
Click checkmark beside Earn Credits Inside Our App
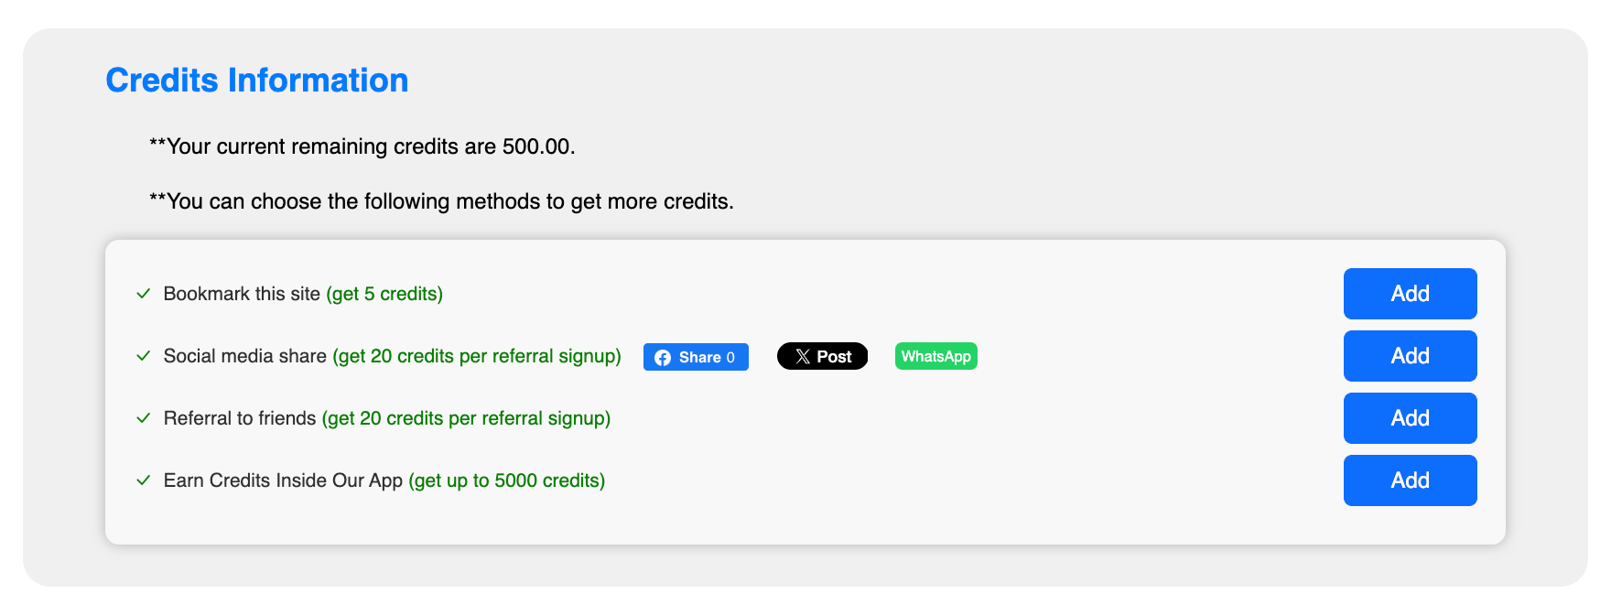coord(144,480)
